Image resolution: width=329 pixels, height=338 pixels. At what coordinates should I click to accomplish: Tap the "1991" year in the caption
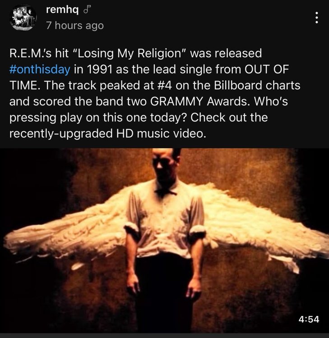[x=100, y=69]
